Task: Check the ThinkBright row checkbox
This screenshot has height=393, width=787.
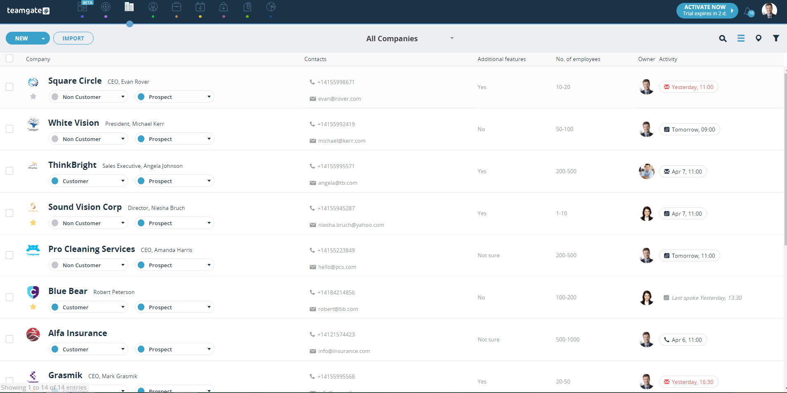Action: click(9, 171)
